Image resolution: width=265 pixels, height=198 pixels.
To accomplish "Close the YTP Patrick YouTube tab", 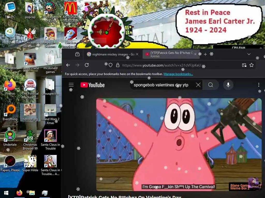I will tap(195, 54).
